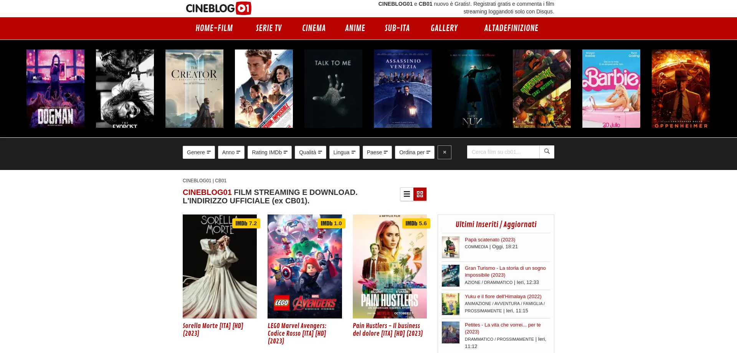Go to the Anime section
This screenshot has height=353, width=737.
coord(355,28)
